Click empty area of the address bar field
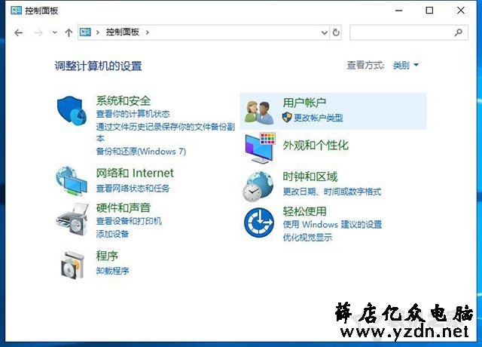Image resolution: width=482 pixels, height=347 pixels. click(233, 32)
